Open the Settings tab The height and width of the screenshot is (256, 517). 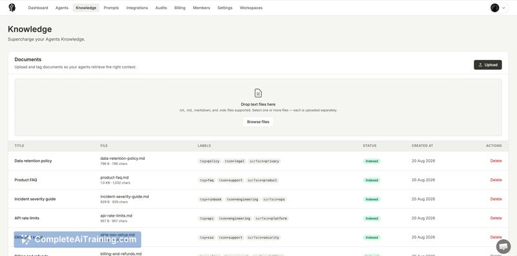coord(225,8)
